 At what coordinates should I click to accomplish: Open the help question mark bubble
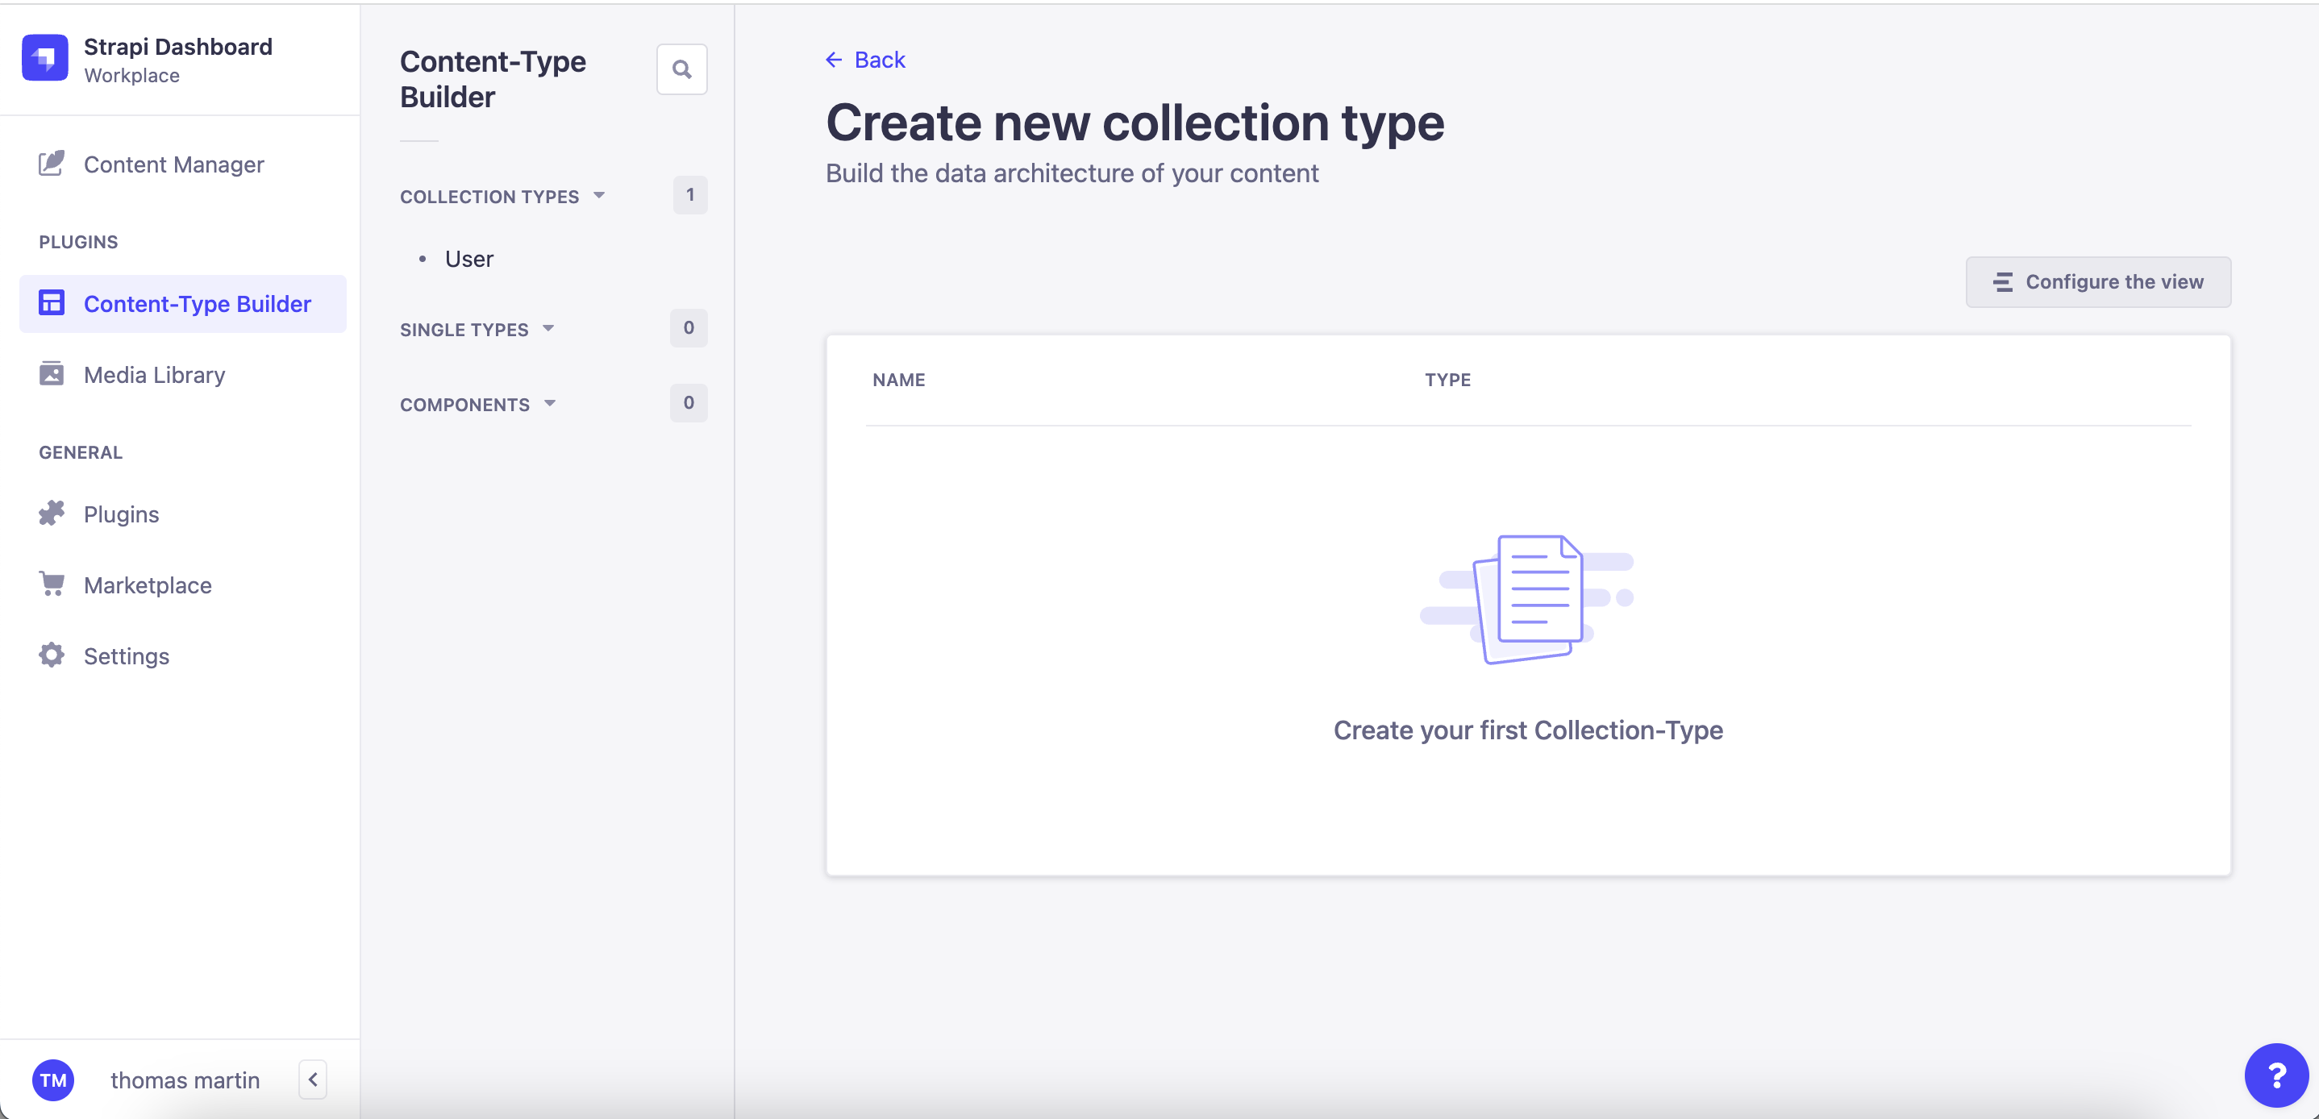2278,1075
